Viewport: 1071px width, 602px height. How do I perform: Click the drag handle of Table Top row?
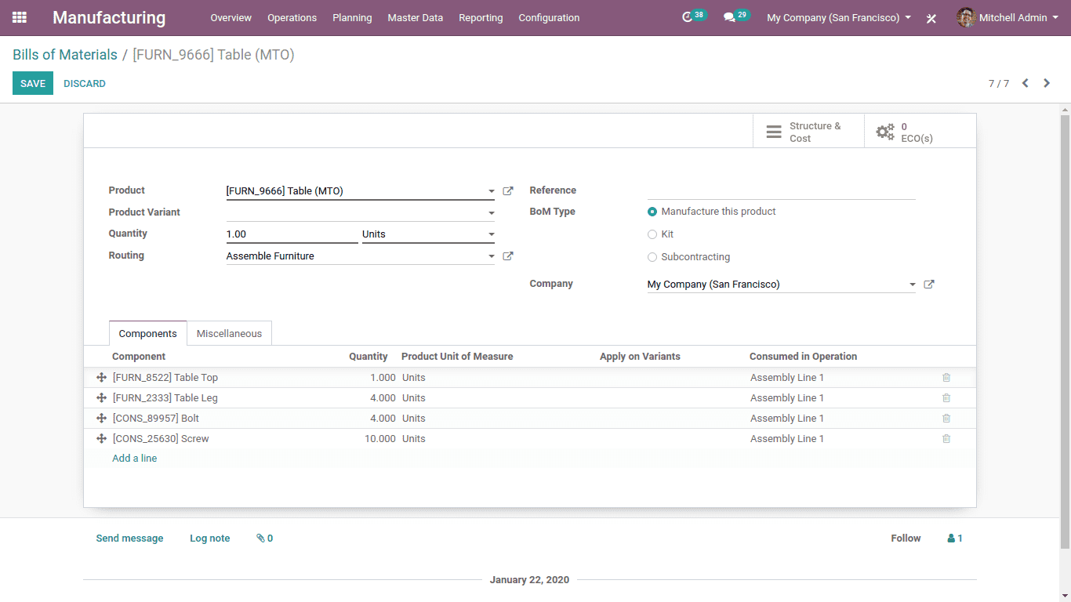click(101, 377)
